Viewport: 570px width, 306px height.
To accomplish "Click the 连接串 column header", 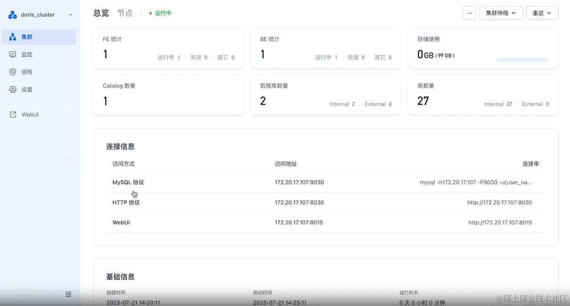I will 531,164.
